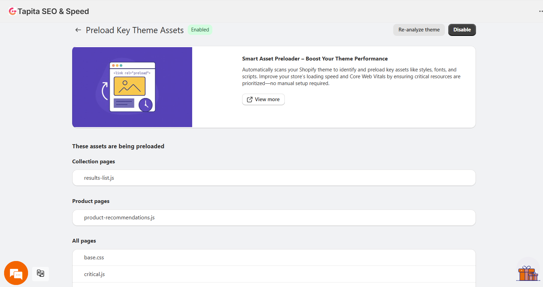Open the language translate icon

(x=41, y=273)
